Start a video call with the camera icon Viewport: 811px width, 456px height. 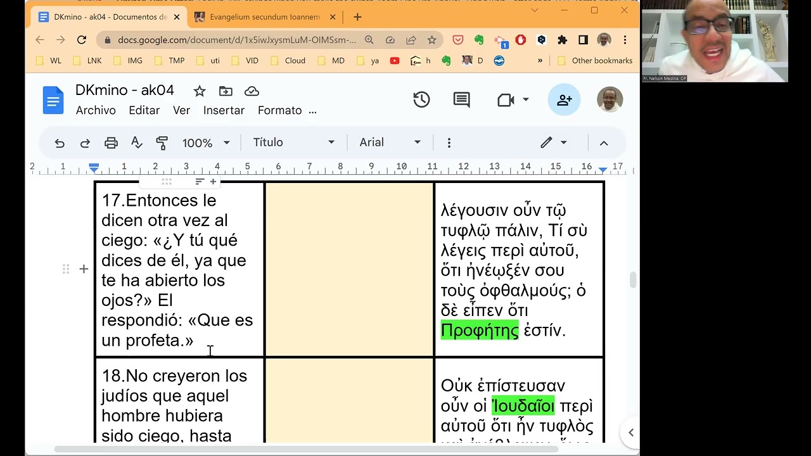506,100
